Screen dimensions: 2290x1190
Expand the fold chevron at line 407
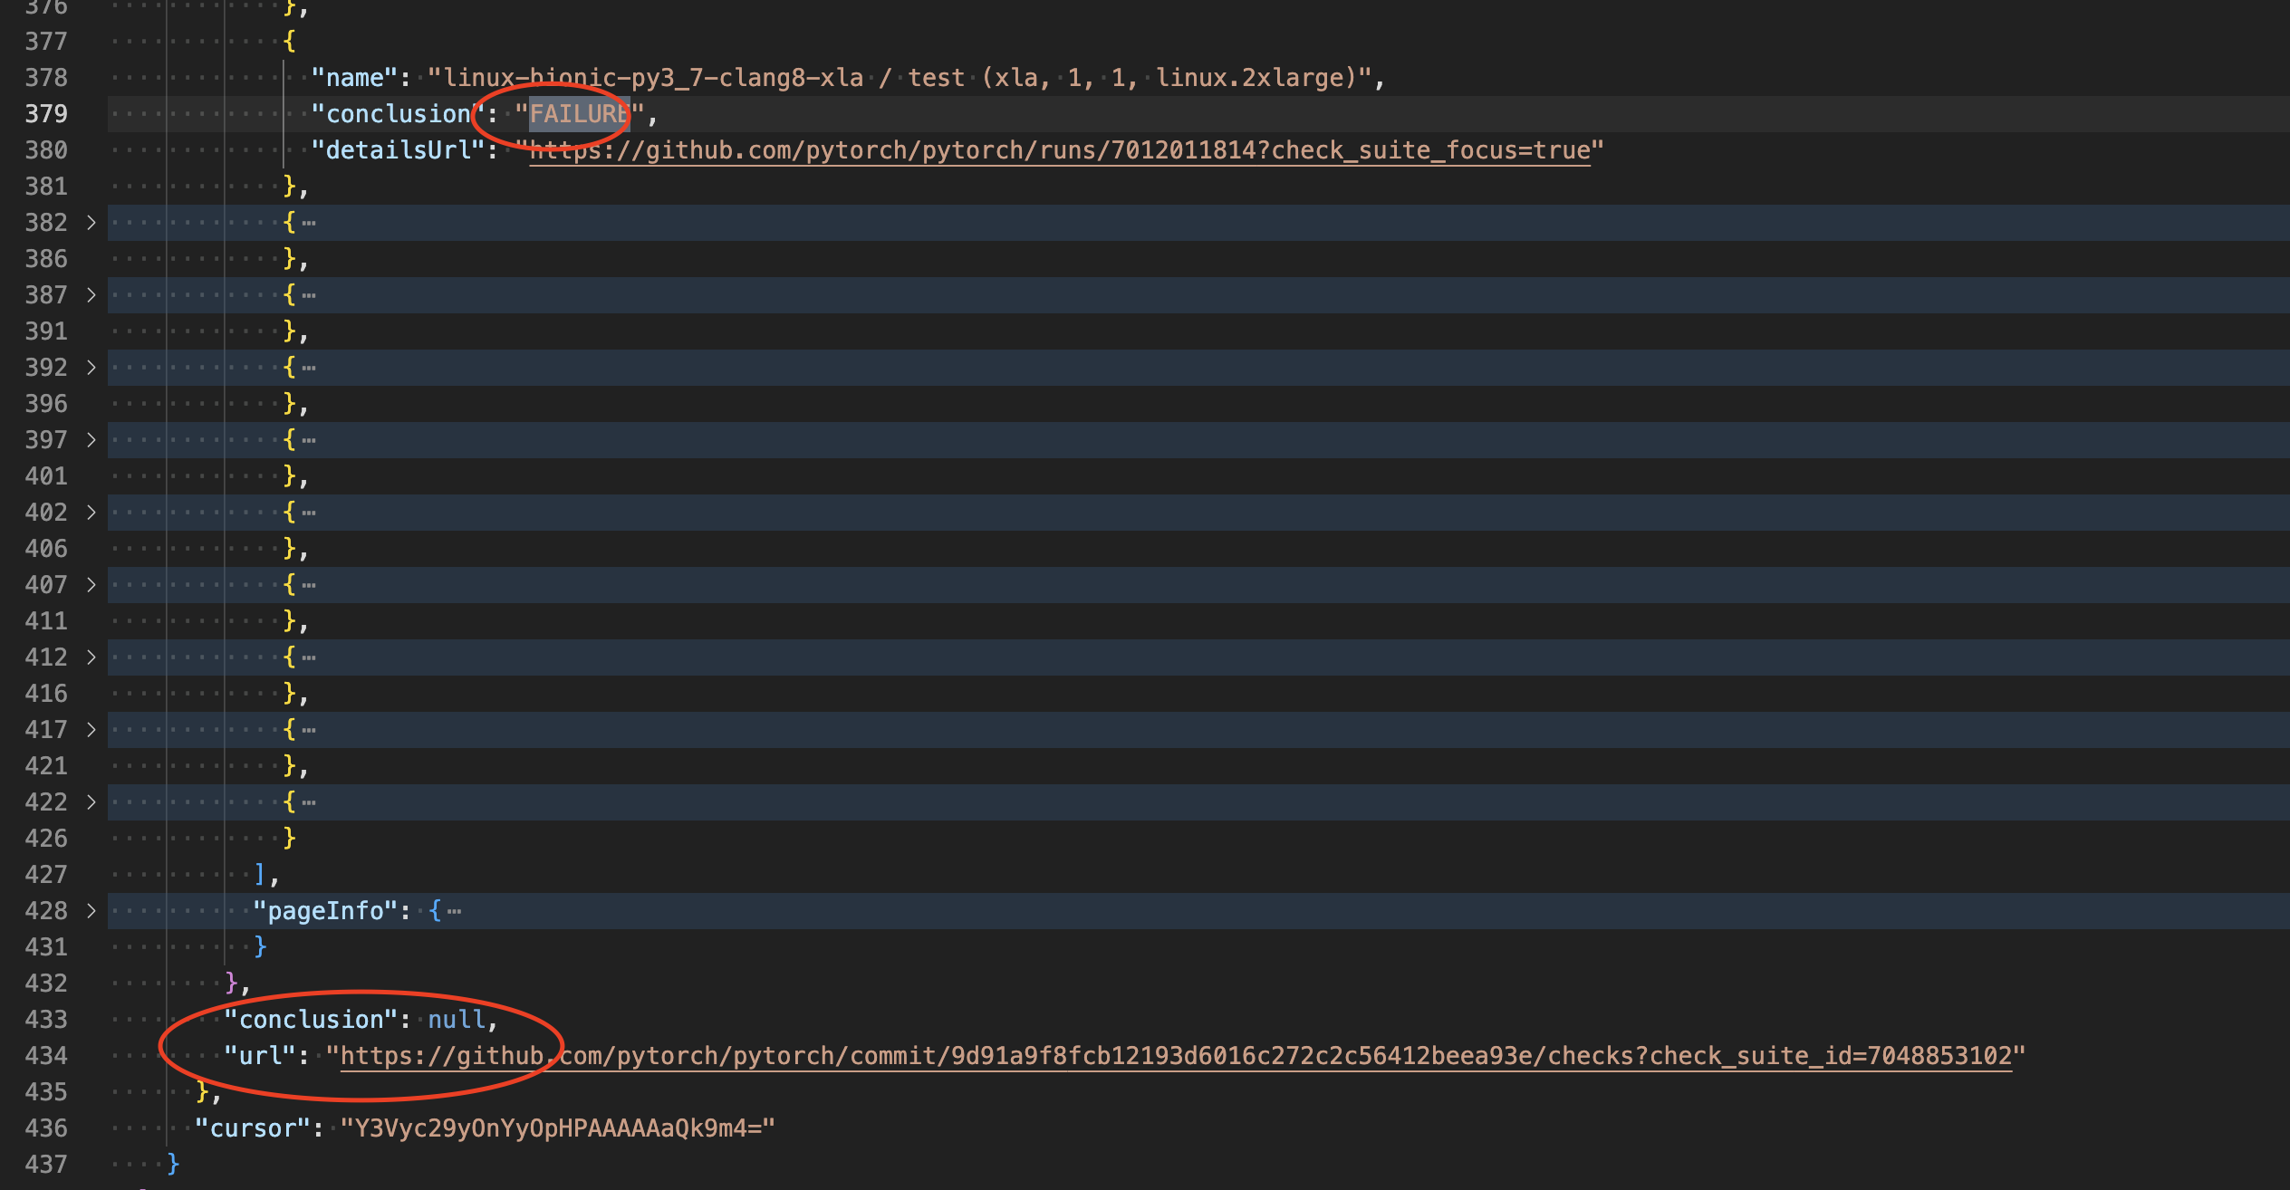click(x=91, y=585)
